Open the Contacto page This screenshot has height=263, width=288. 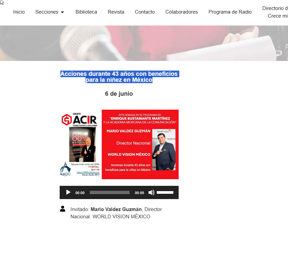(145, 12)
